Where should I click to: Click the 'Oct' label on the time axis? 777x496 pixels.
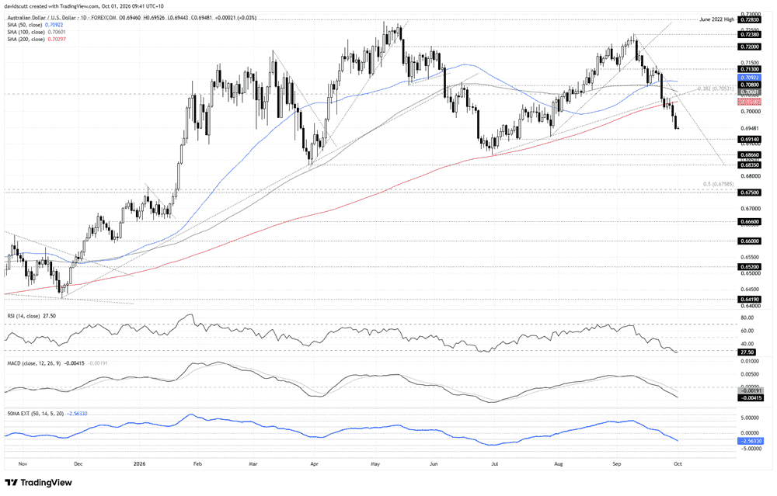(x=678, y=464)
